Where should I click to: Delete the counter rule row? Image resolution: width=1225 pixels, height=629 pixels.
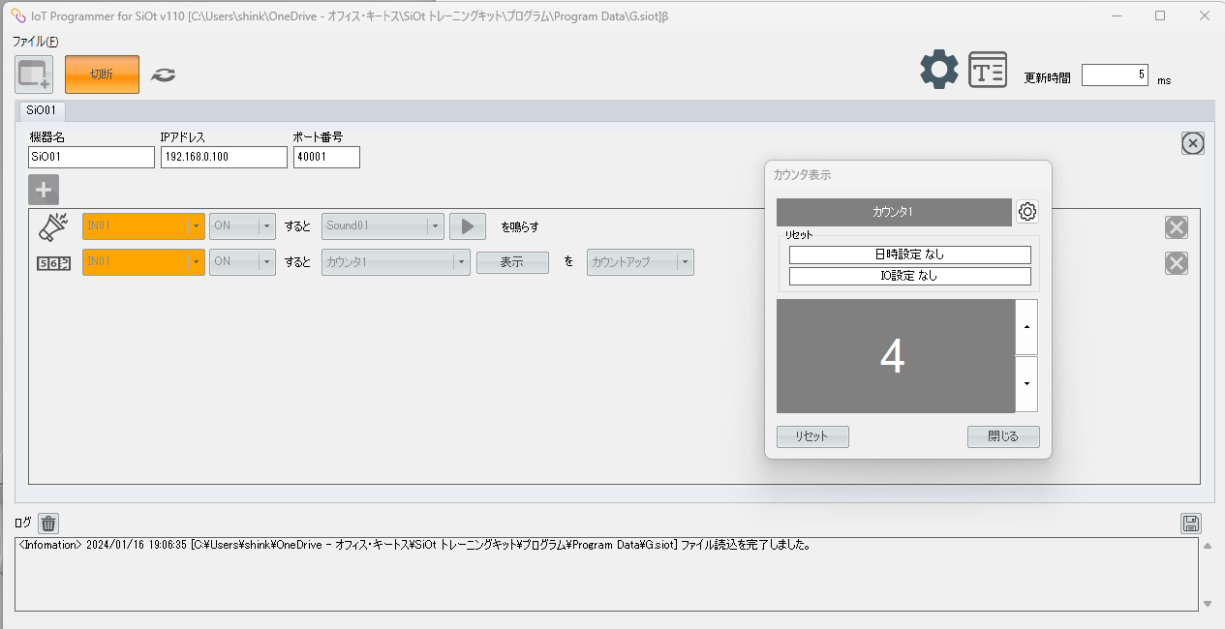coord(1176,263)
